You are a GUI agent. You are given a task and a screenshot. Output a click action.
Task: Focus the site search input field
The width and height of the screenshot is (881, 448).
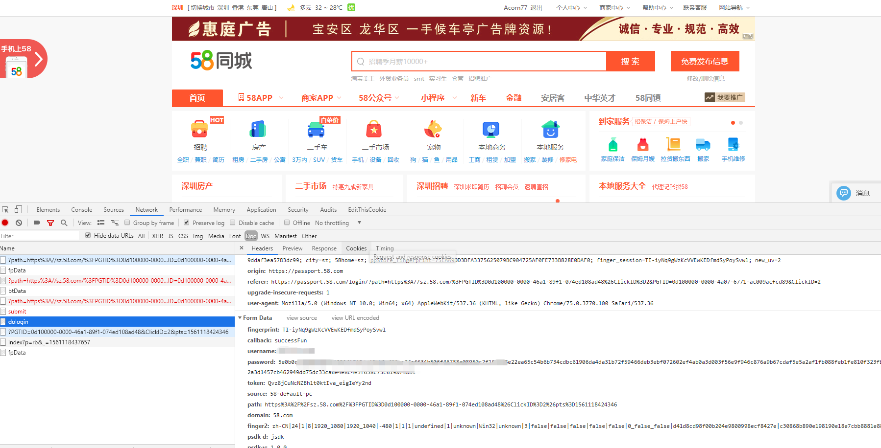click(479, 61)
